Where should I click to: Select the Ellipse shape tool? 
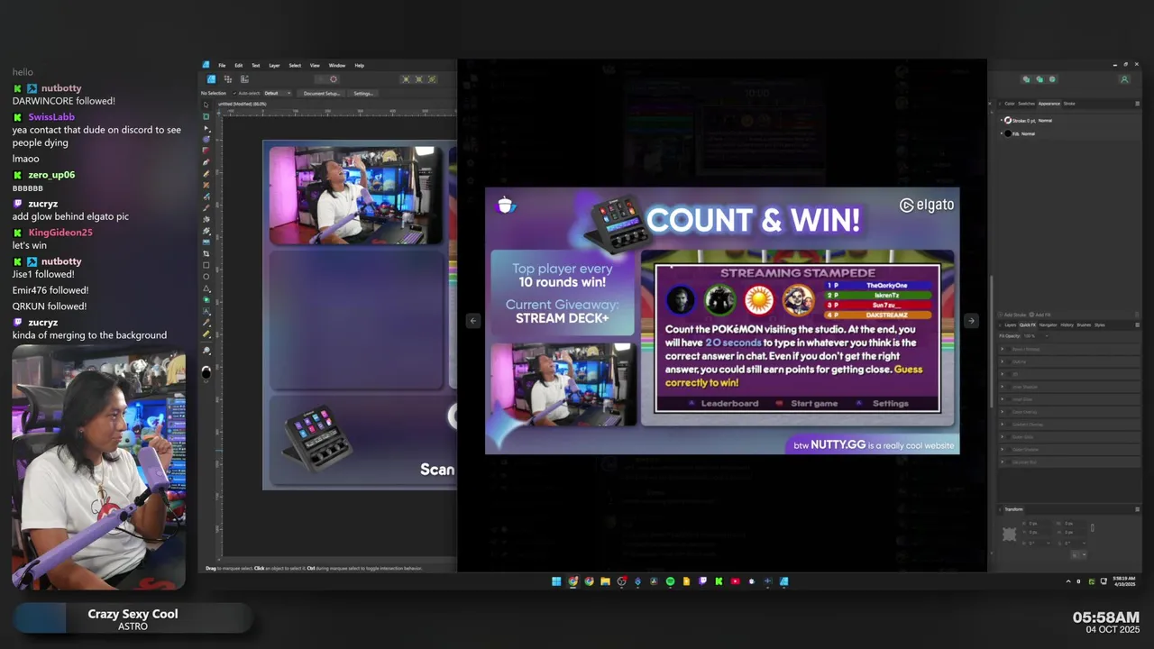pyautogui.click(x=206, y=277)
